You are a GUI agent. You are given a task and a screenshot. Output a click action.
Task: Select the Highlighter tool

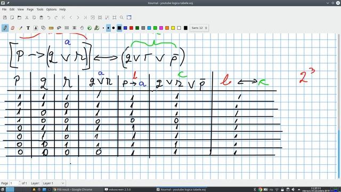(x=20, y=28)
